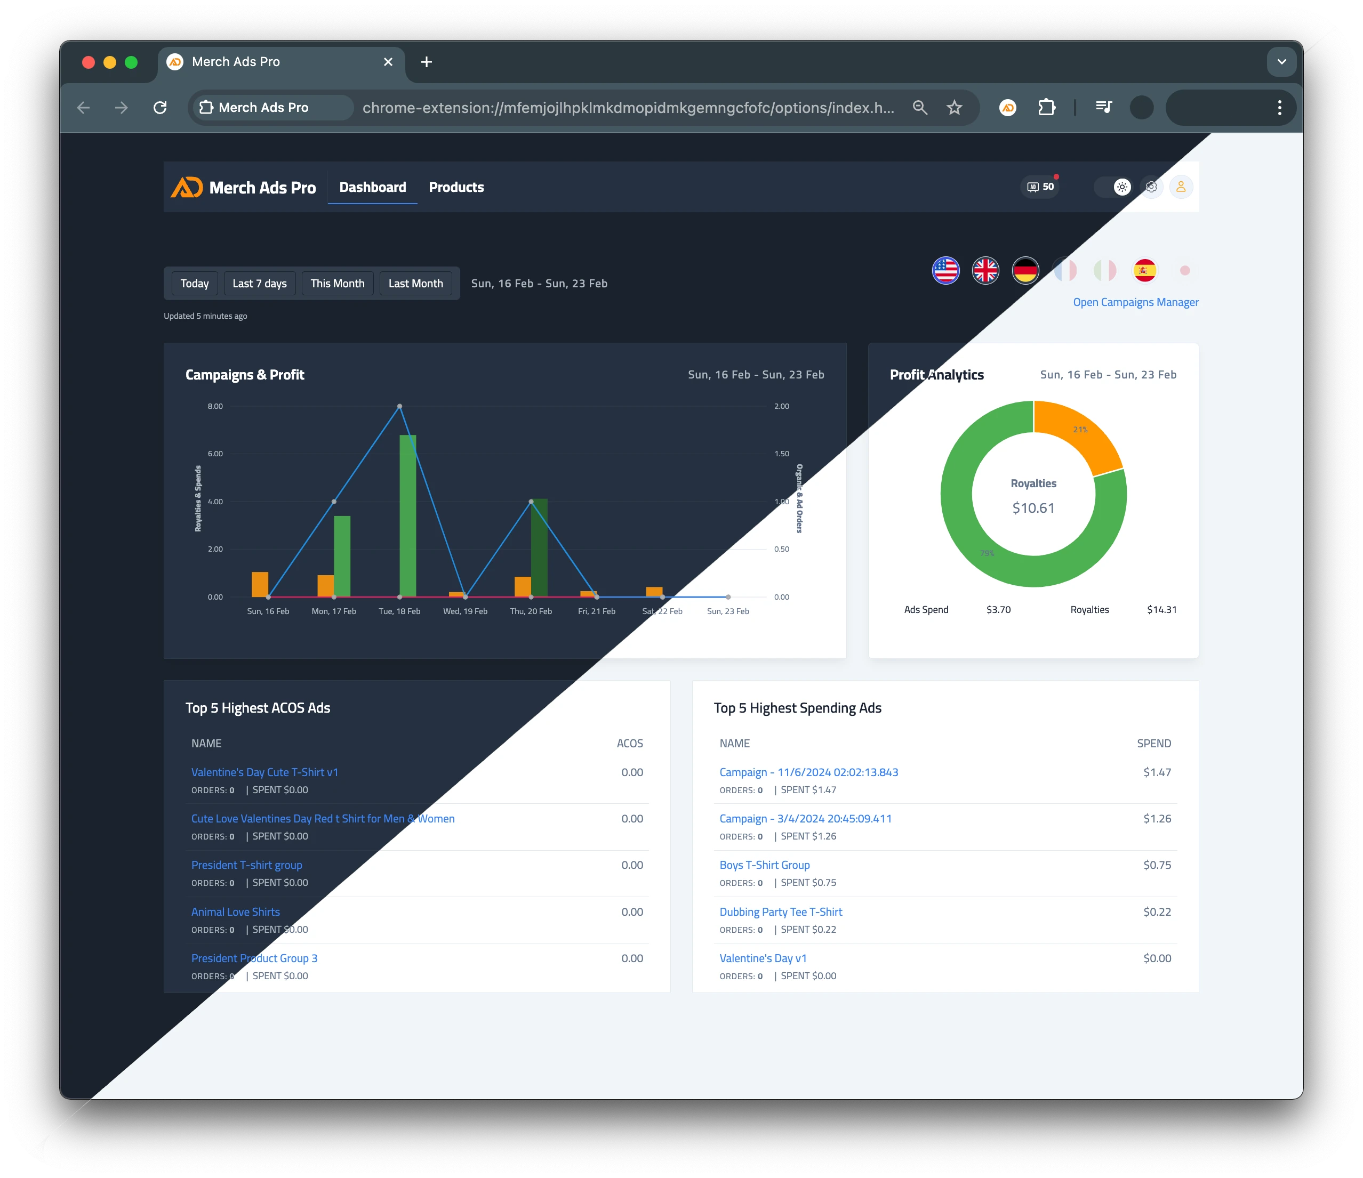The image size is (1363, 1178).
Task: Close the Merch Ads Pro tab
Action: (x=388, y=62)
